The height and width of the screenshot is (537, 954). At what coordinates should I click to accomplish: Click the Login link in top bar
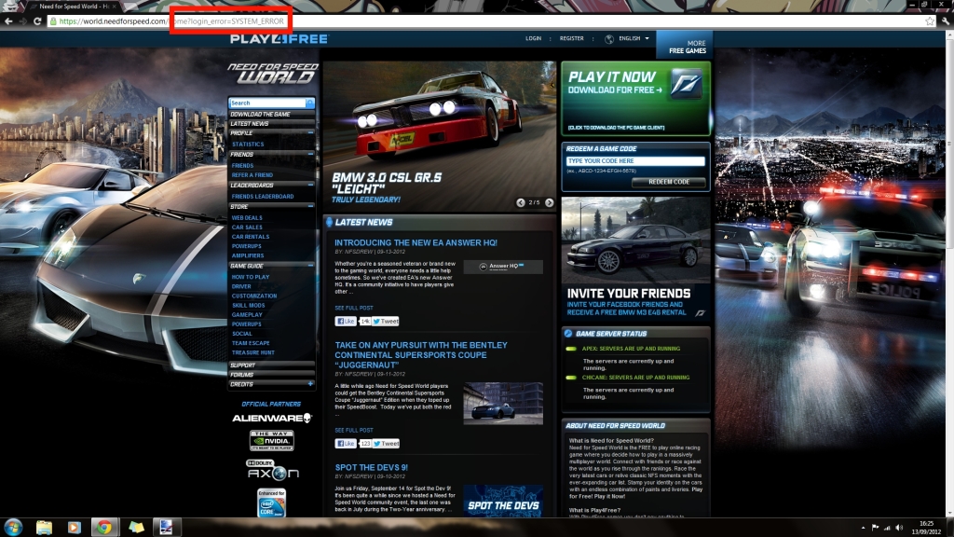pos(533,39)
